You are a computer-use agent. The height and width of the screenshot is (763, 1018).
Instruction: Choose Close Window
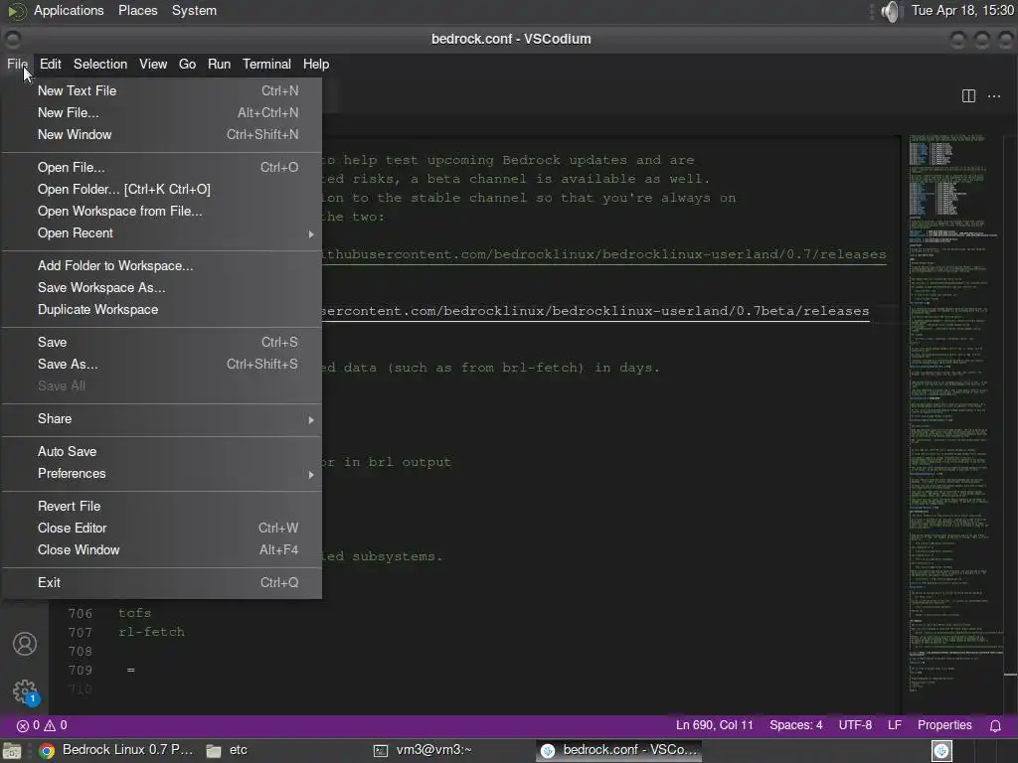click(162, 550)
